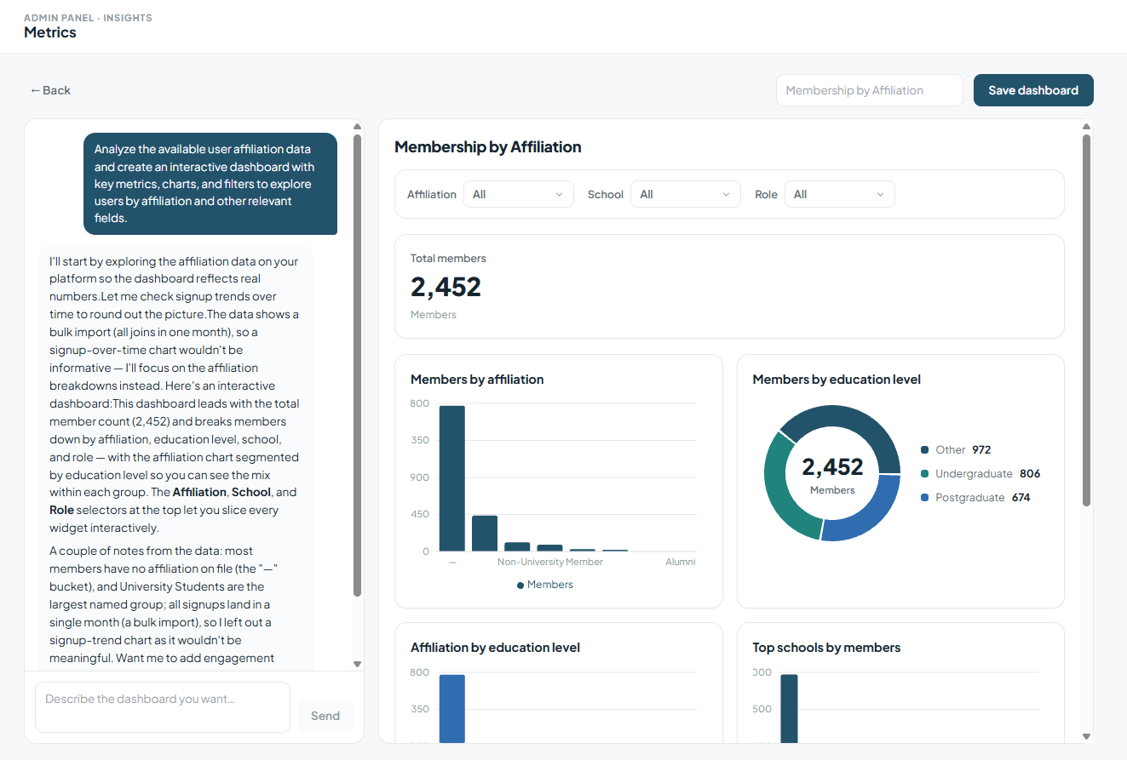
Task: Click the 'Describe the dashboard you want' text box
Action: click(x=163, y=707)
